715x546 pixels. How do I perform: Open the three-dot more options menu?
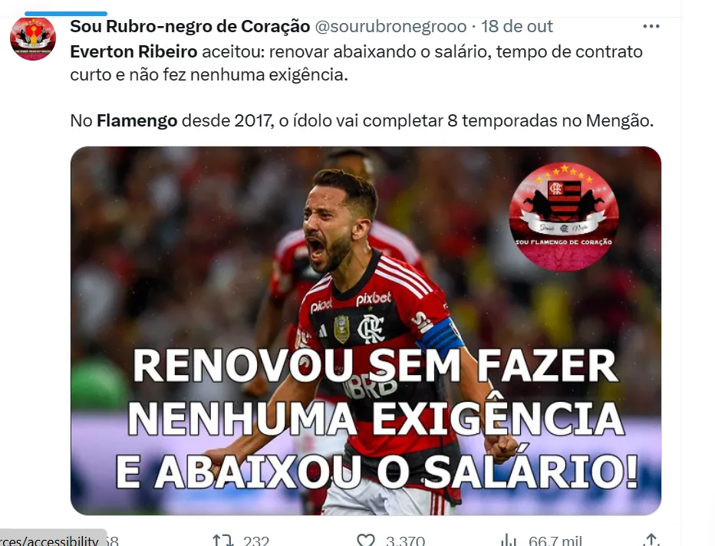[x=651, y=26]
